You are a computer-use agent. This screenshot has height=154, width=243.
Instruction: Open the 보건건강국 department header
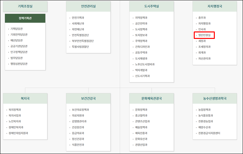pyautogui.click(x=88, y=99)
